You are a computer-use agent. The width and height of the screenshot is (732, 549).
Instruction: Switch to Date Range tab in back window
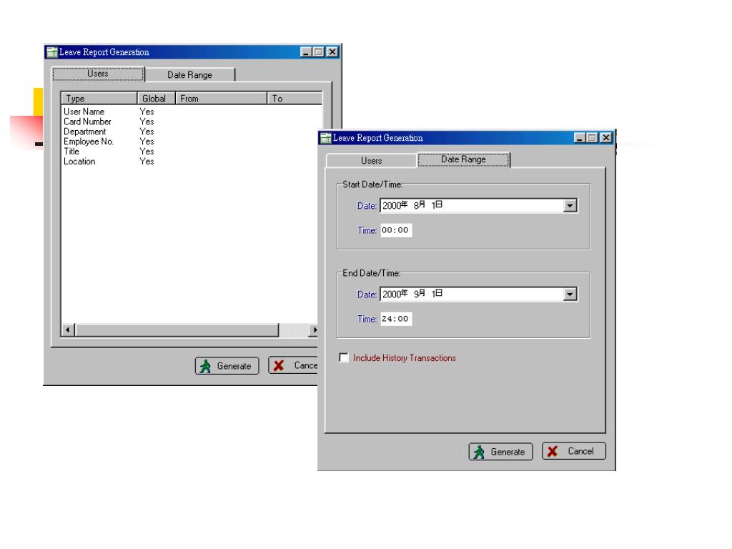pyautogui.click(x=189, y=74)
